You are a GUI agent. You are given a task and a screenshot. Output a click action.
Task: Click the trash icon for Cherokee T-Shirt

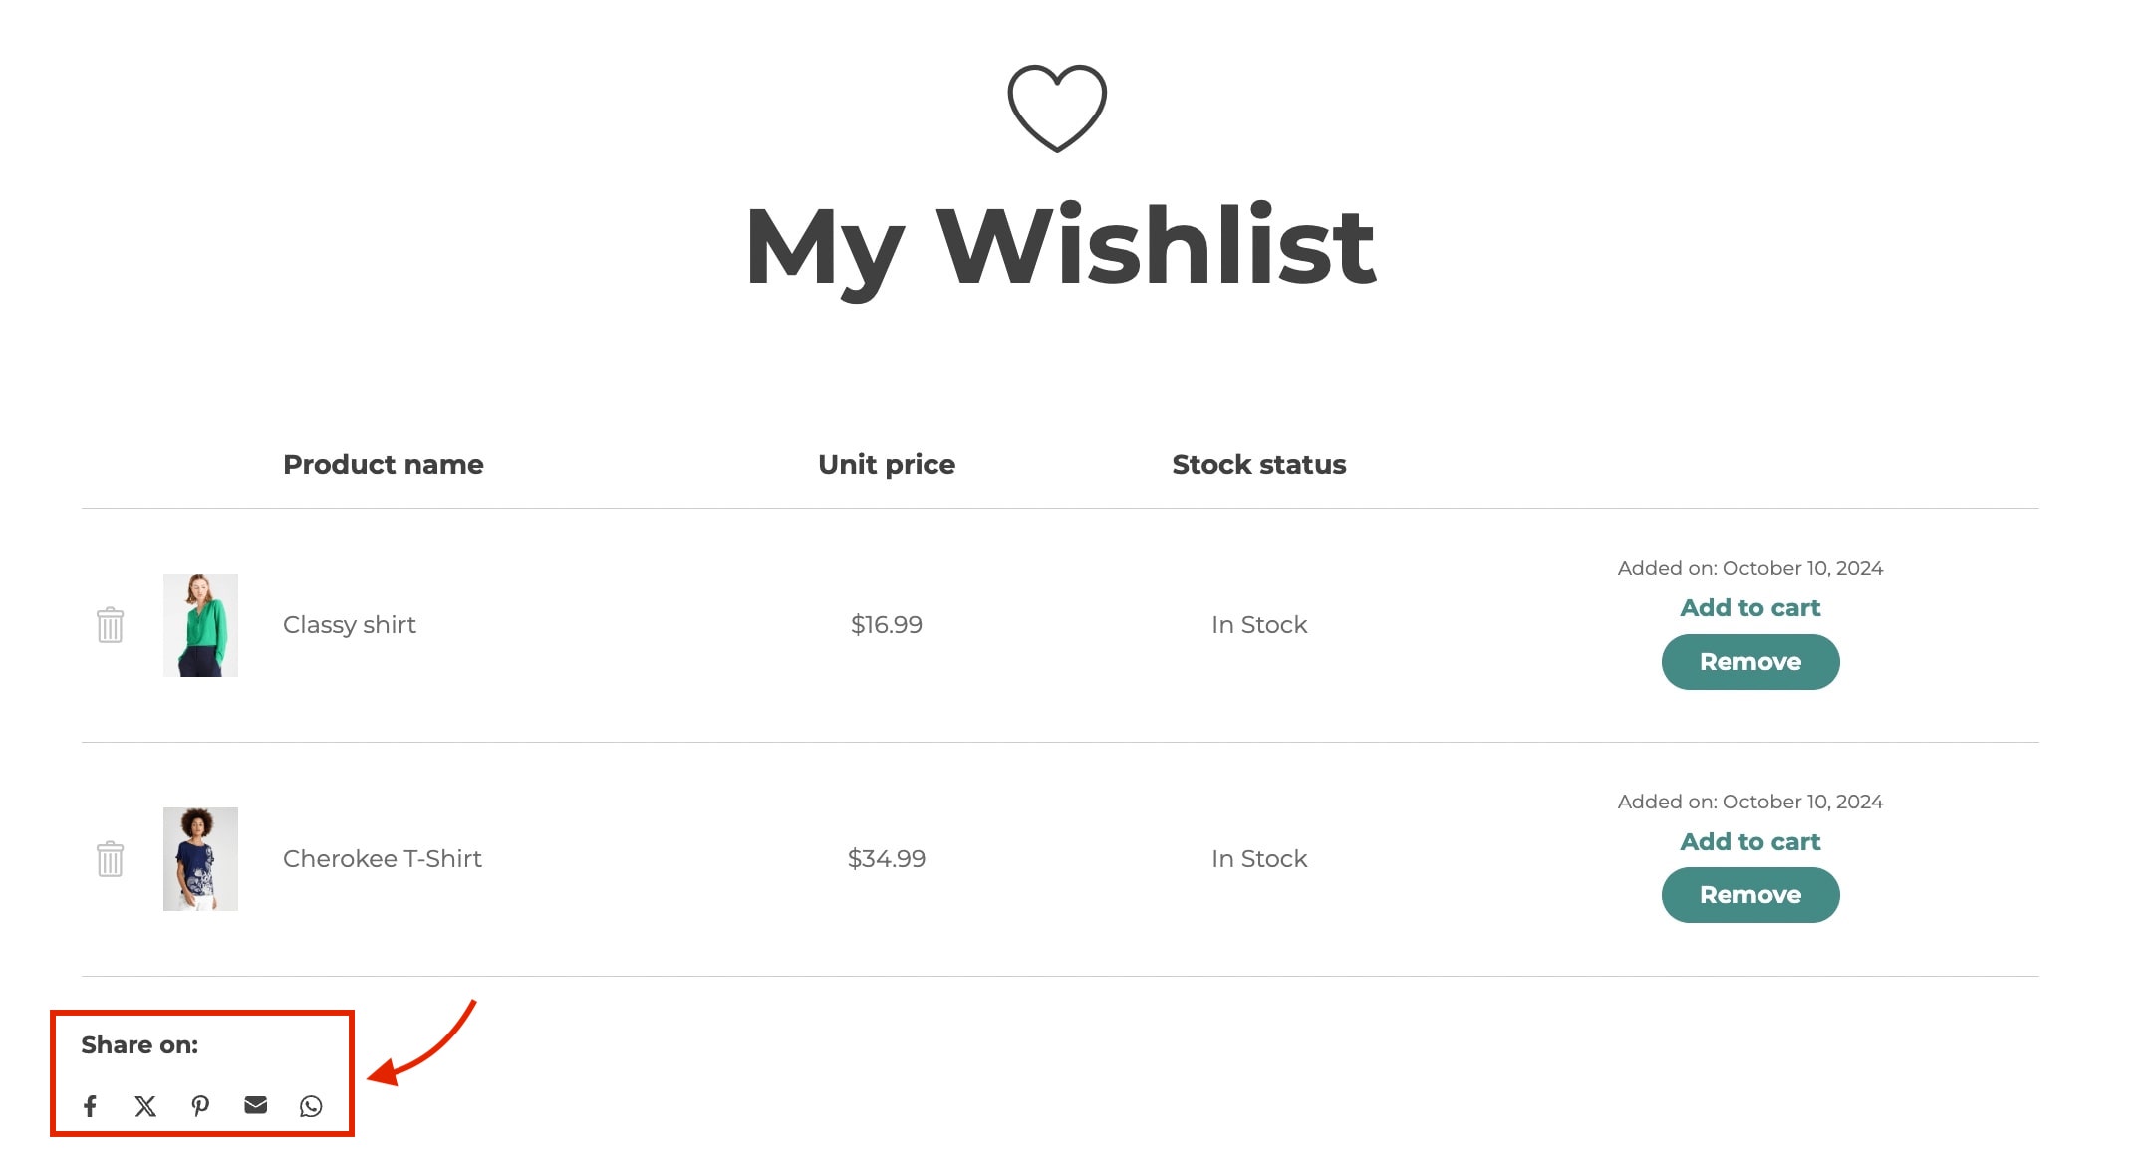[x=110, y=859]
